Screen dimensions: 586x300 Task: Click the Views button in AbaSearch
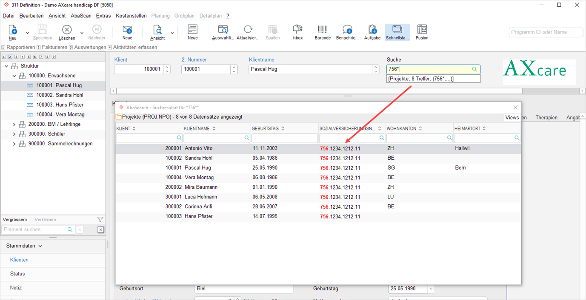click(x=512, y=117)
